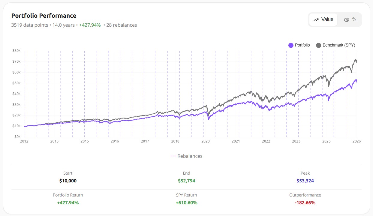Click the 3519 data points text
Viewport: 373px width, 216px height.
(x=30, y=25)
